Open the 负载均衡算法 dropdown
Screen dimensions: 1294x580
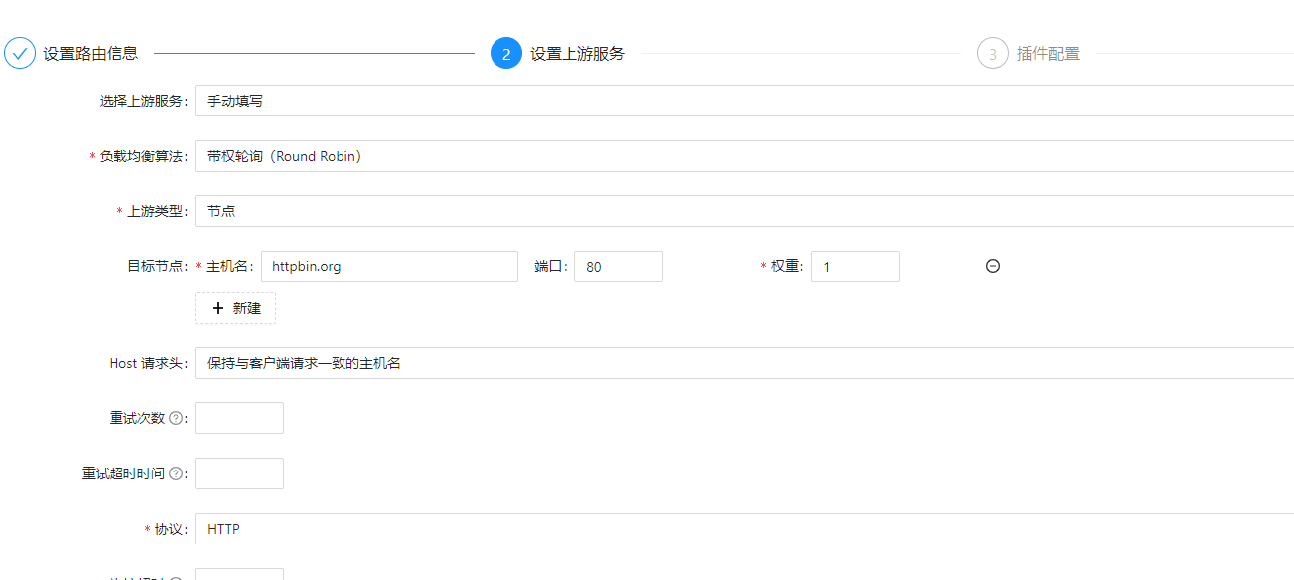point(744,156)
